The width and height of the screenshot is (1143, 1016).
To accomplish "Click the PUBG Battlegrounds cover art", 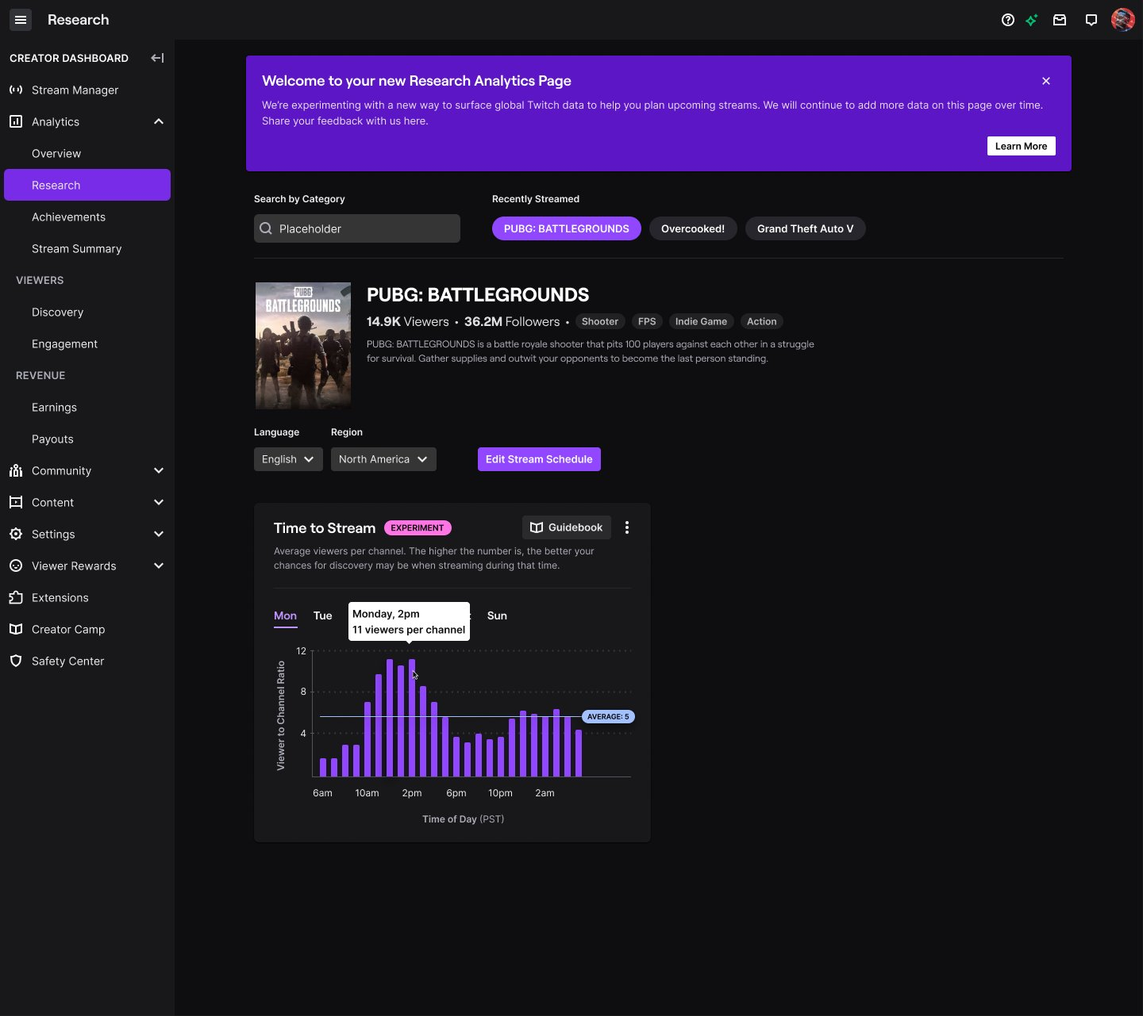I will [303, 346].
